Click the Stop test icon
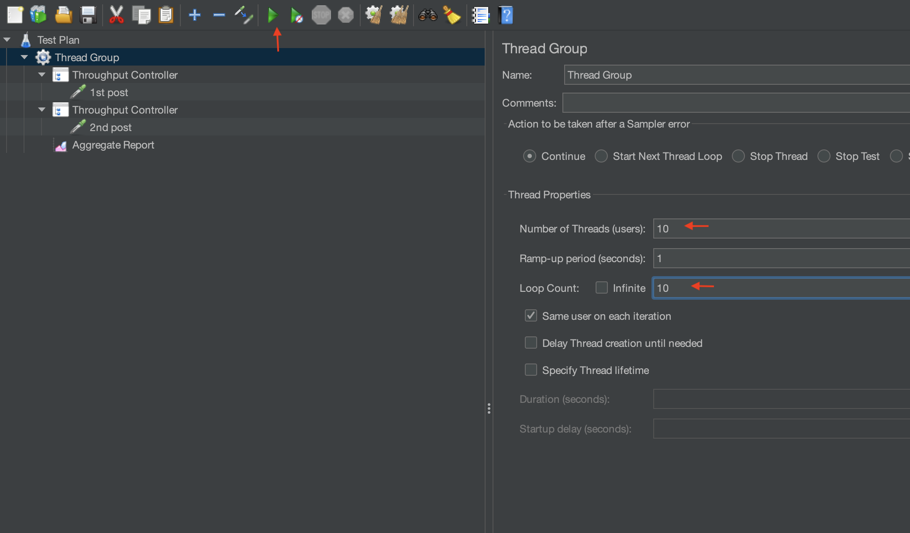This screenshot has width=910, height=533. click(x=321, y=15)
